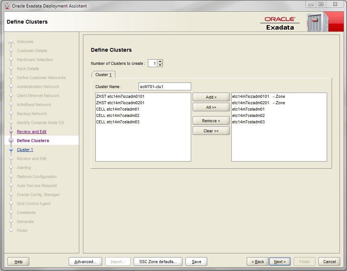Cancel the deployment assistant
This screenshot has height=271, width=347.
(329, 262)
